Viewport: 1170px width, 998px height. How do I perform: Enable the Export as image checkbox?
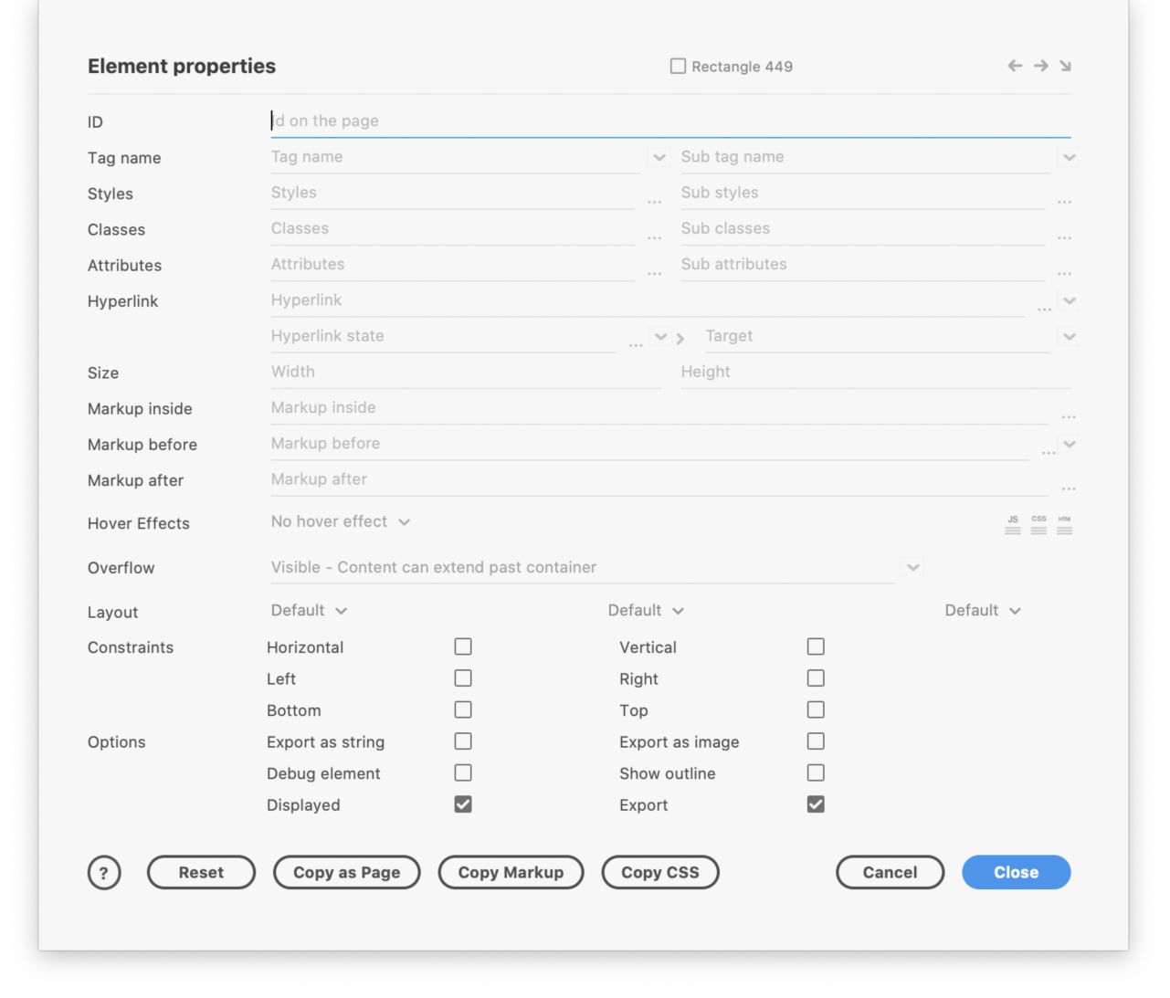pyautogui.click(x=816, y=741)
